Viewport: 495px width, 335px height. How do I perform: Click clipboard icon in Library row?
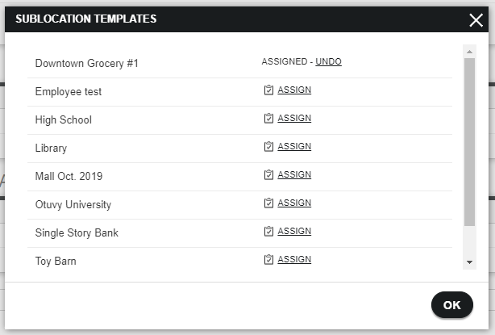pyautogui.click(x=268, y=146)
